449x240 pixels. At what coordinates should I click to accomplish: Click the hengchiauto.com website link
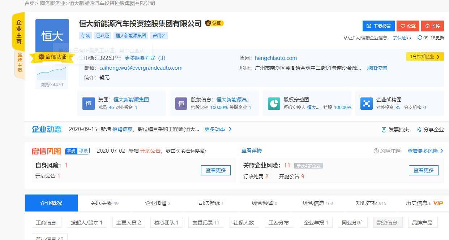pyautogui.click(x=275, y=58)
